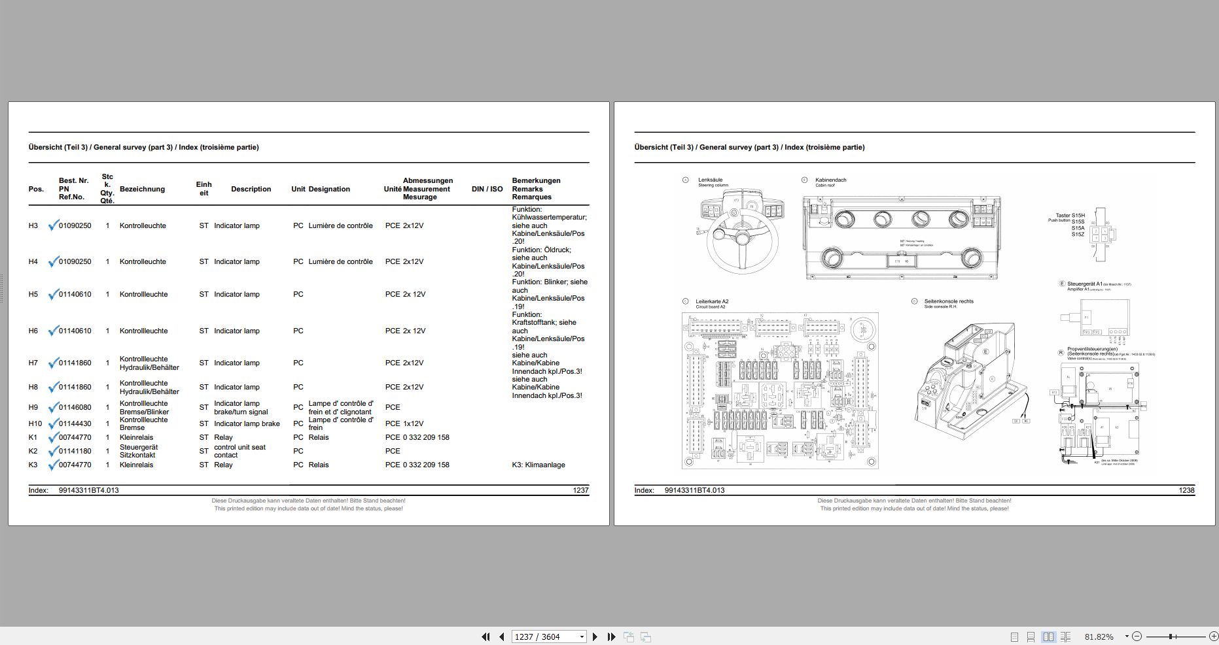Click the 'K3: Klimaanlage' remark
The image size is (1219, 645).
[539, 465]
